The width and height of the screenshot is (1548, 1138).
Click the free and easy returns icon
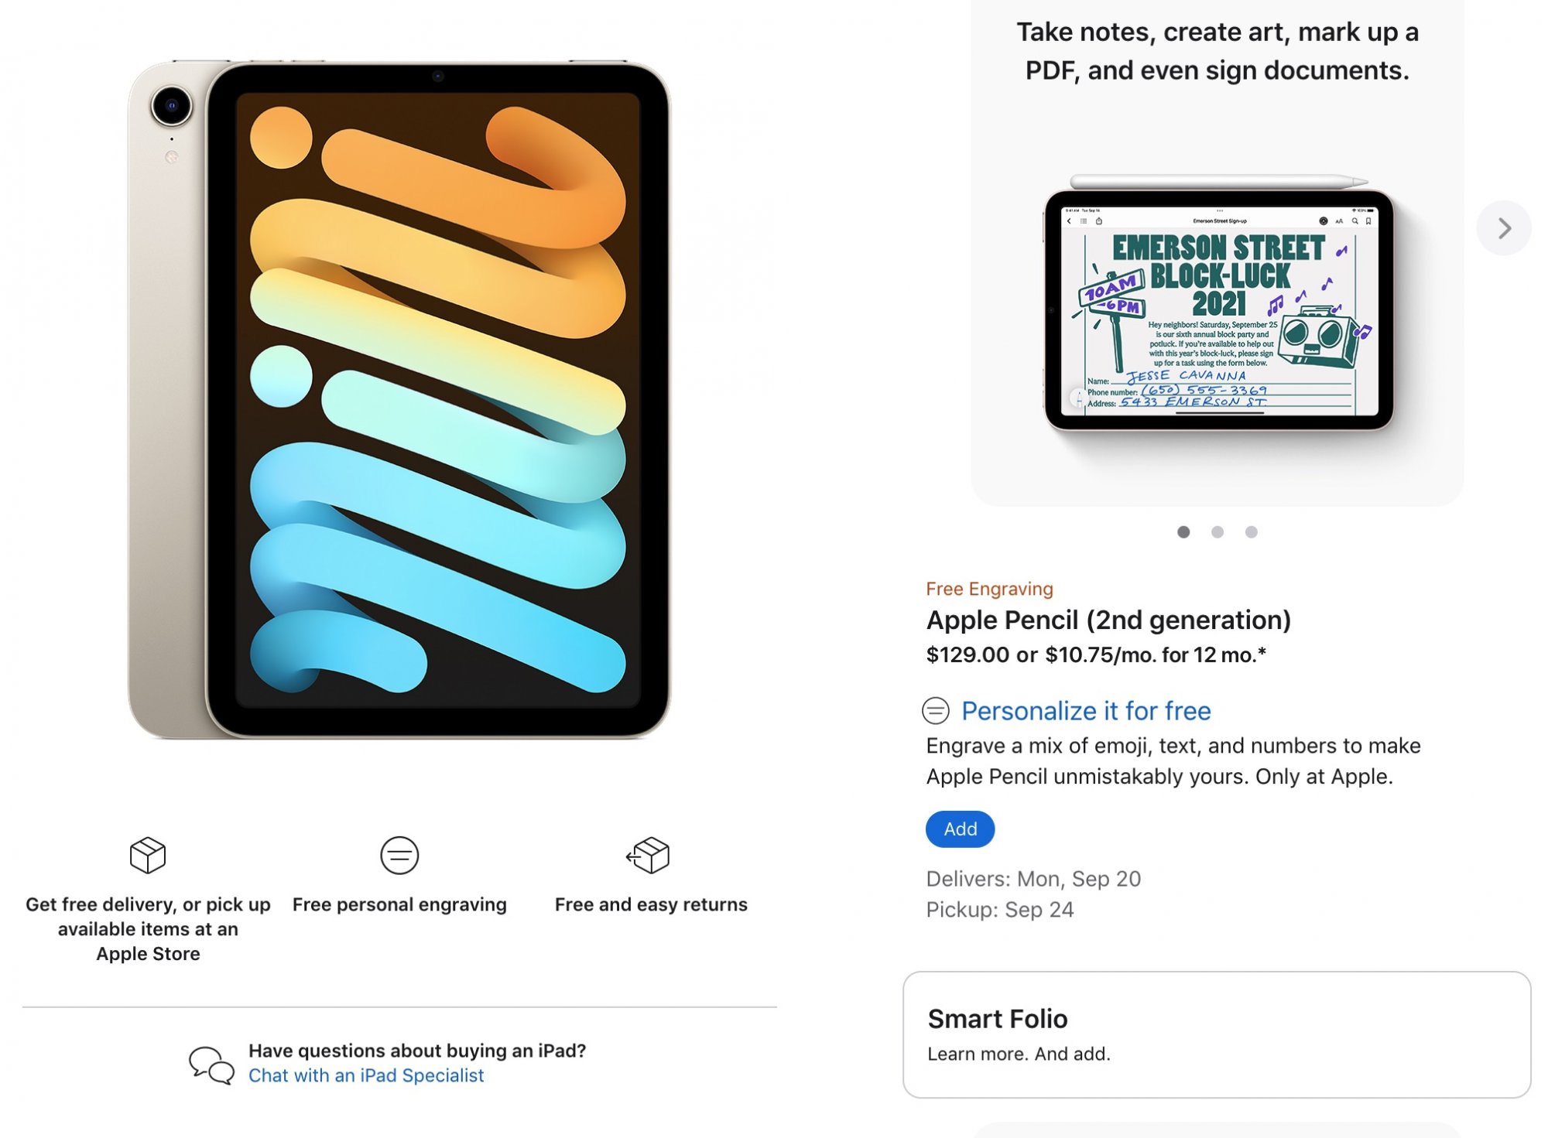pyautogui.click(x=649, y=855)
